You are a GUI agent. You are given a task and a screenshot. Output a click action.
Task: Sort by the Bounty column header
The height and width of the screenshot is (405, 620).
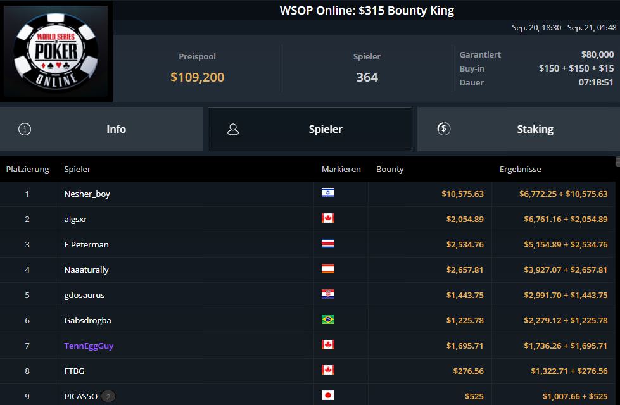[390, 169]
